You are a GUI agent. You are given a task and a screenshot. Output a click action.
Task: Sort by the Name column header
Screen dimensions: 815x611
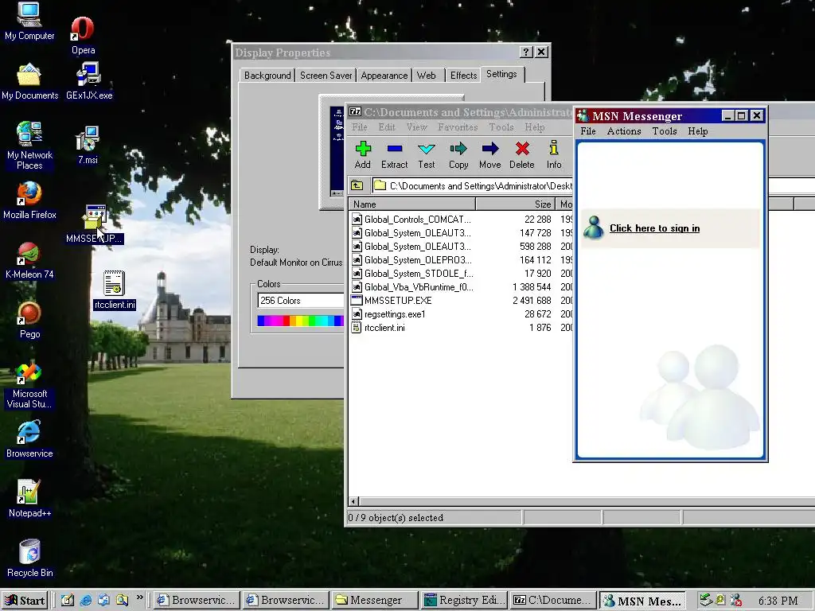412,204
